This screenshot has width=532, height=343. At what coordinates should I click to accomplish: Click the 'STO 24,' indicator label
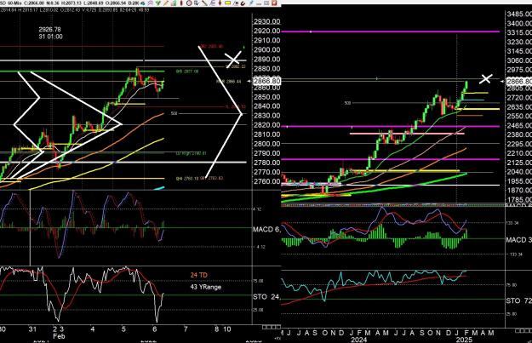click(266, 297)
